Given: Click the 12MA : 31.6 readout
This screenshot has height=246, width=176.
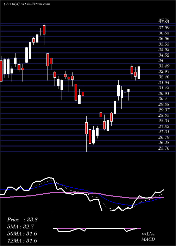Looking at the screenshot, I should tap(22, 240).
